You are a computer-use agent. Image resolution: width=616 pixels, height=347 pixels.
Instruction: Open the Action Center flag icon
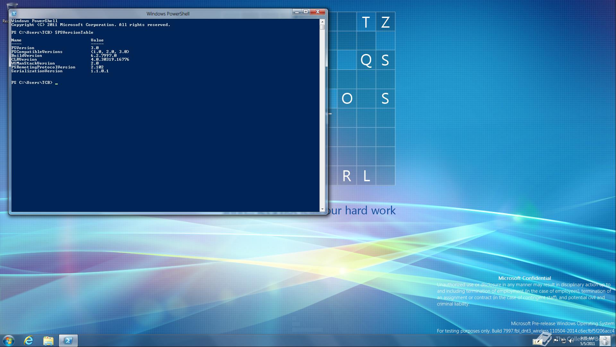pos(556,341)
